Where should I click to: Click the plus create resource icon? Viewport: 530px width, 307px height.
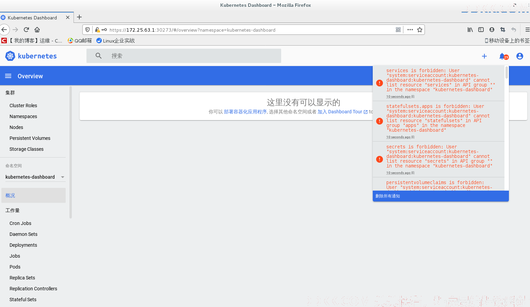(484, 56)
